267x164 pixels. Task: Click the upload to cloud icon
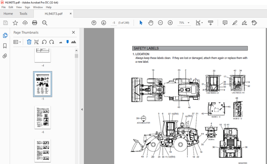(x=25, y=23)
